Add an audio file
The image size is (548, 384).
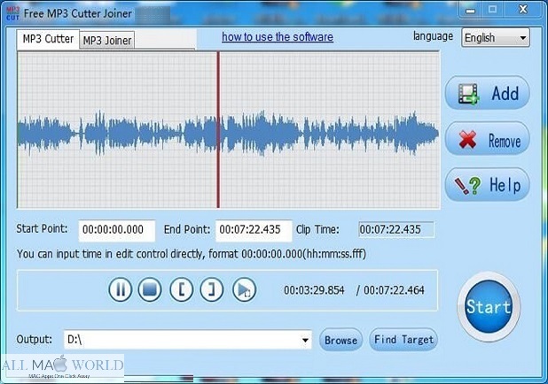coord(487,93)
